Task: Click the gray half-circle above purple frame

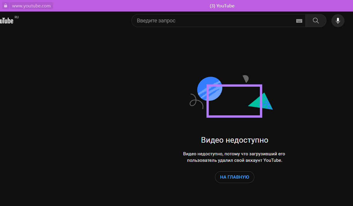Action: pyautogui.click(x=245, y=78)
